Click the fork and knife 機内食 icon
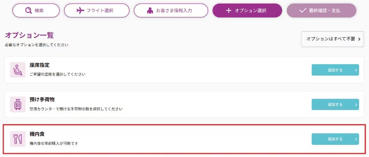 click(18, 139)
